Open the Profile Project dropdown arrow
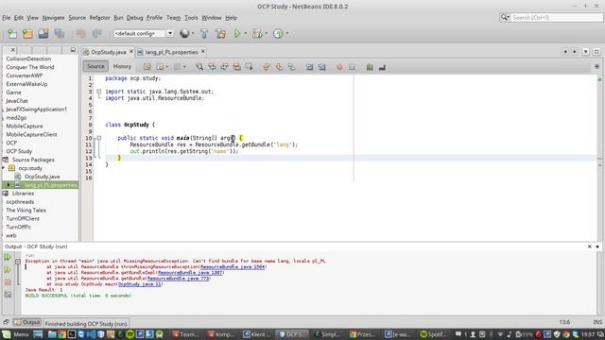The image size is (605, 340). [287, 34]
